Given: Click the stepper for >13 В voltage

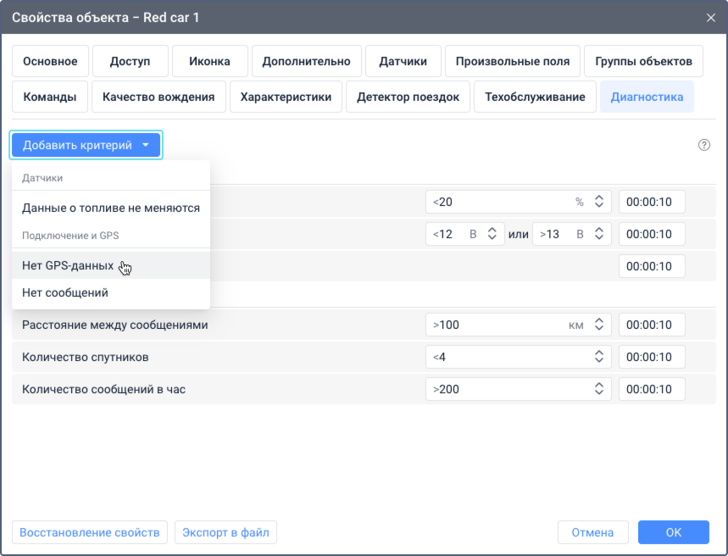Looking at the screenshot, I should (x=600, y=234).
